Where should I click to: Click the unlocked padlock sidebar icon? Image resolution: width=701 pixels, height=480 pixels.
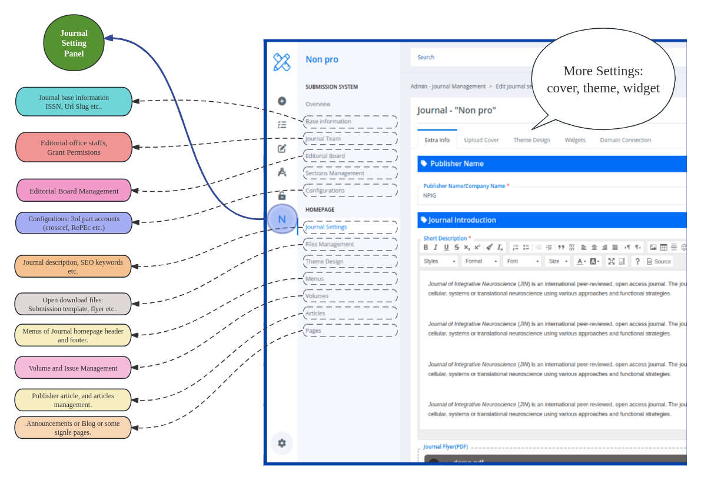(282, 195)
